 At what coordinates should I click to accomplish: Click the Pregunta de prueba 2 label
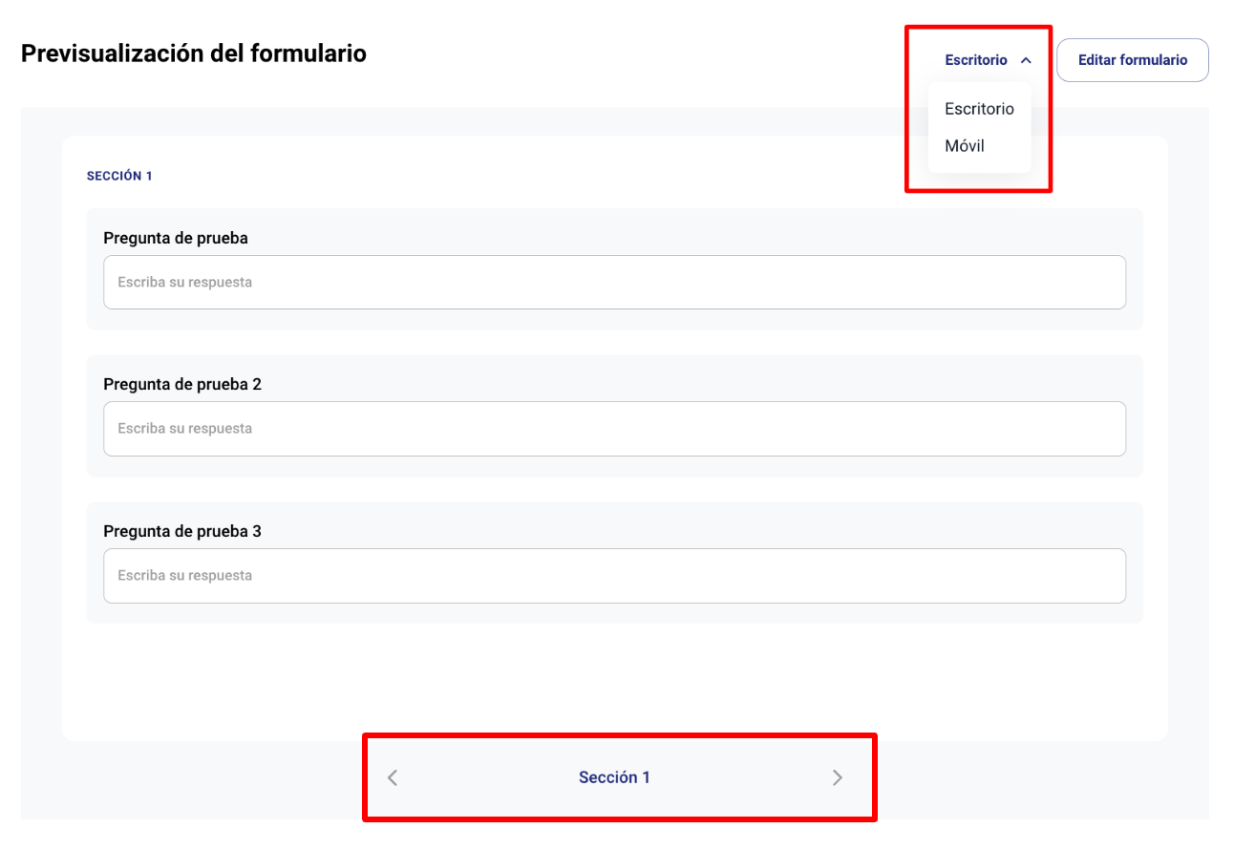[182, 384]
